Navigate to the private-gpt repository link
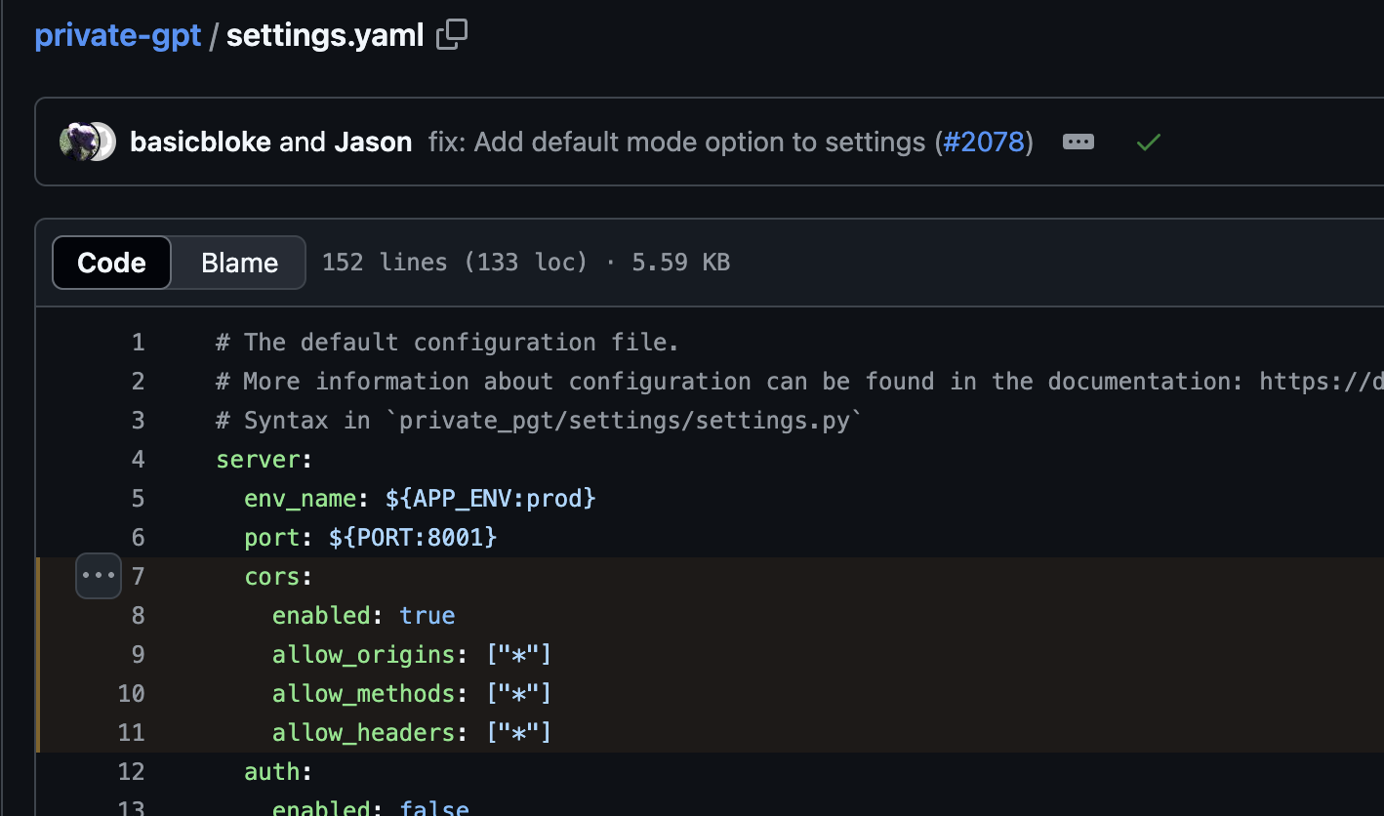1384x816 pixels. tap(117, 34)
